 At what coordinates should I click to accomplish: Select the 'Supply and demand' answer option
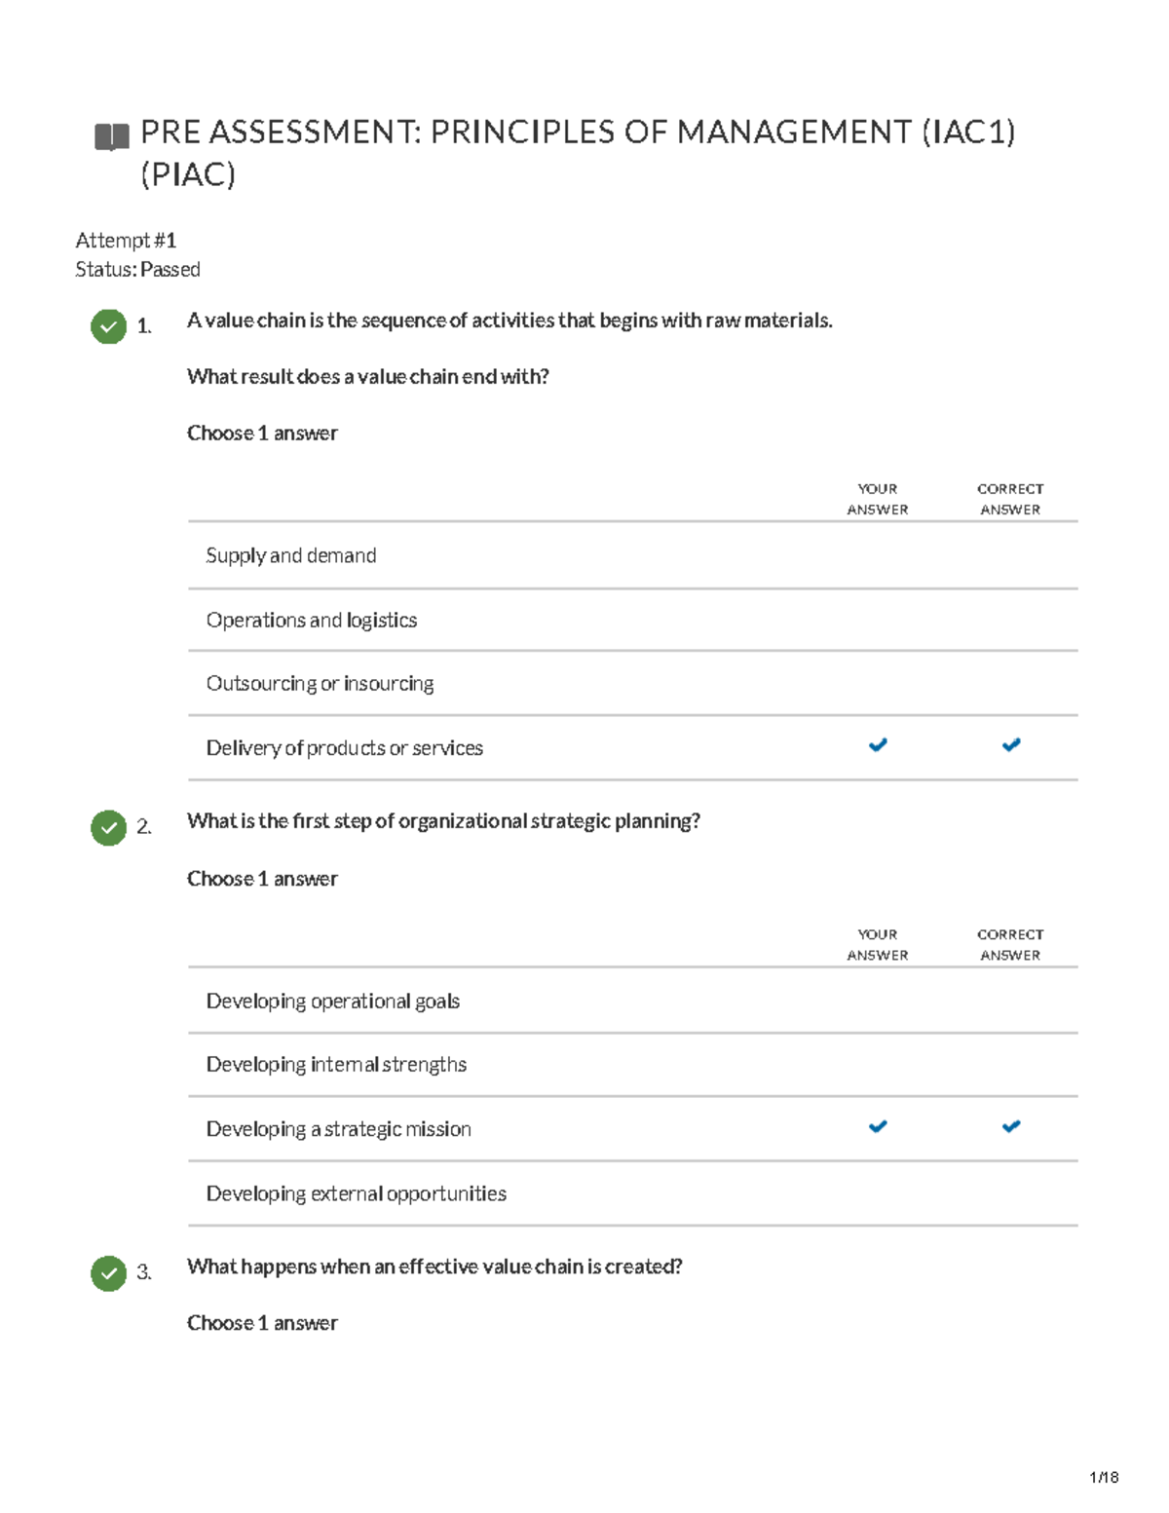point(290,555)
